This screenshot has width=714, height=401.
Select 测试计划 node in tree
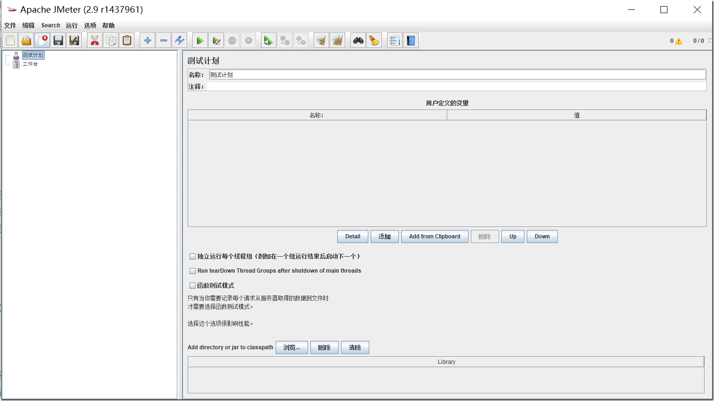(x=32, y=55)
